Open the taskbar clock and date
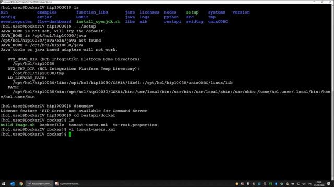This screenshot has height=187, width=334. pos(319,184)
